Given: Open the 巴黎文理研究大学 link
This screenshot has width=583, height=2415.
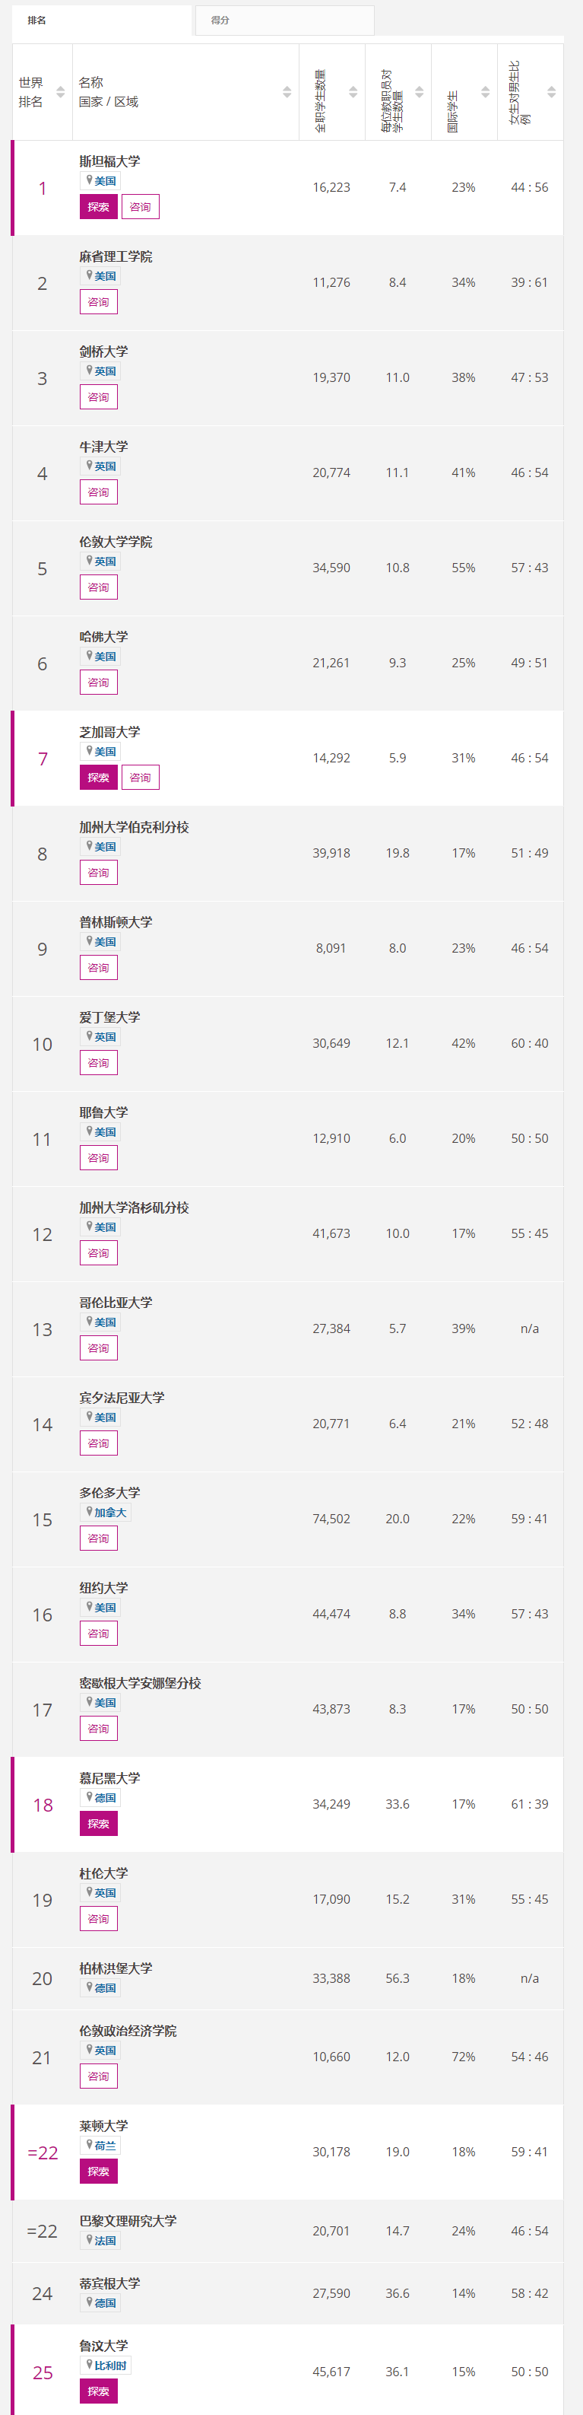Looking at the screenshot, I should [128, 2221].
